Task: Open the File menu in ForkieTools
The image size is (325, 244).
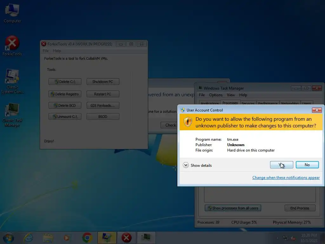Action: coord(46,51)
